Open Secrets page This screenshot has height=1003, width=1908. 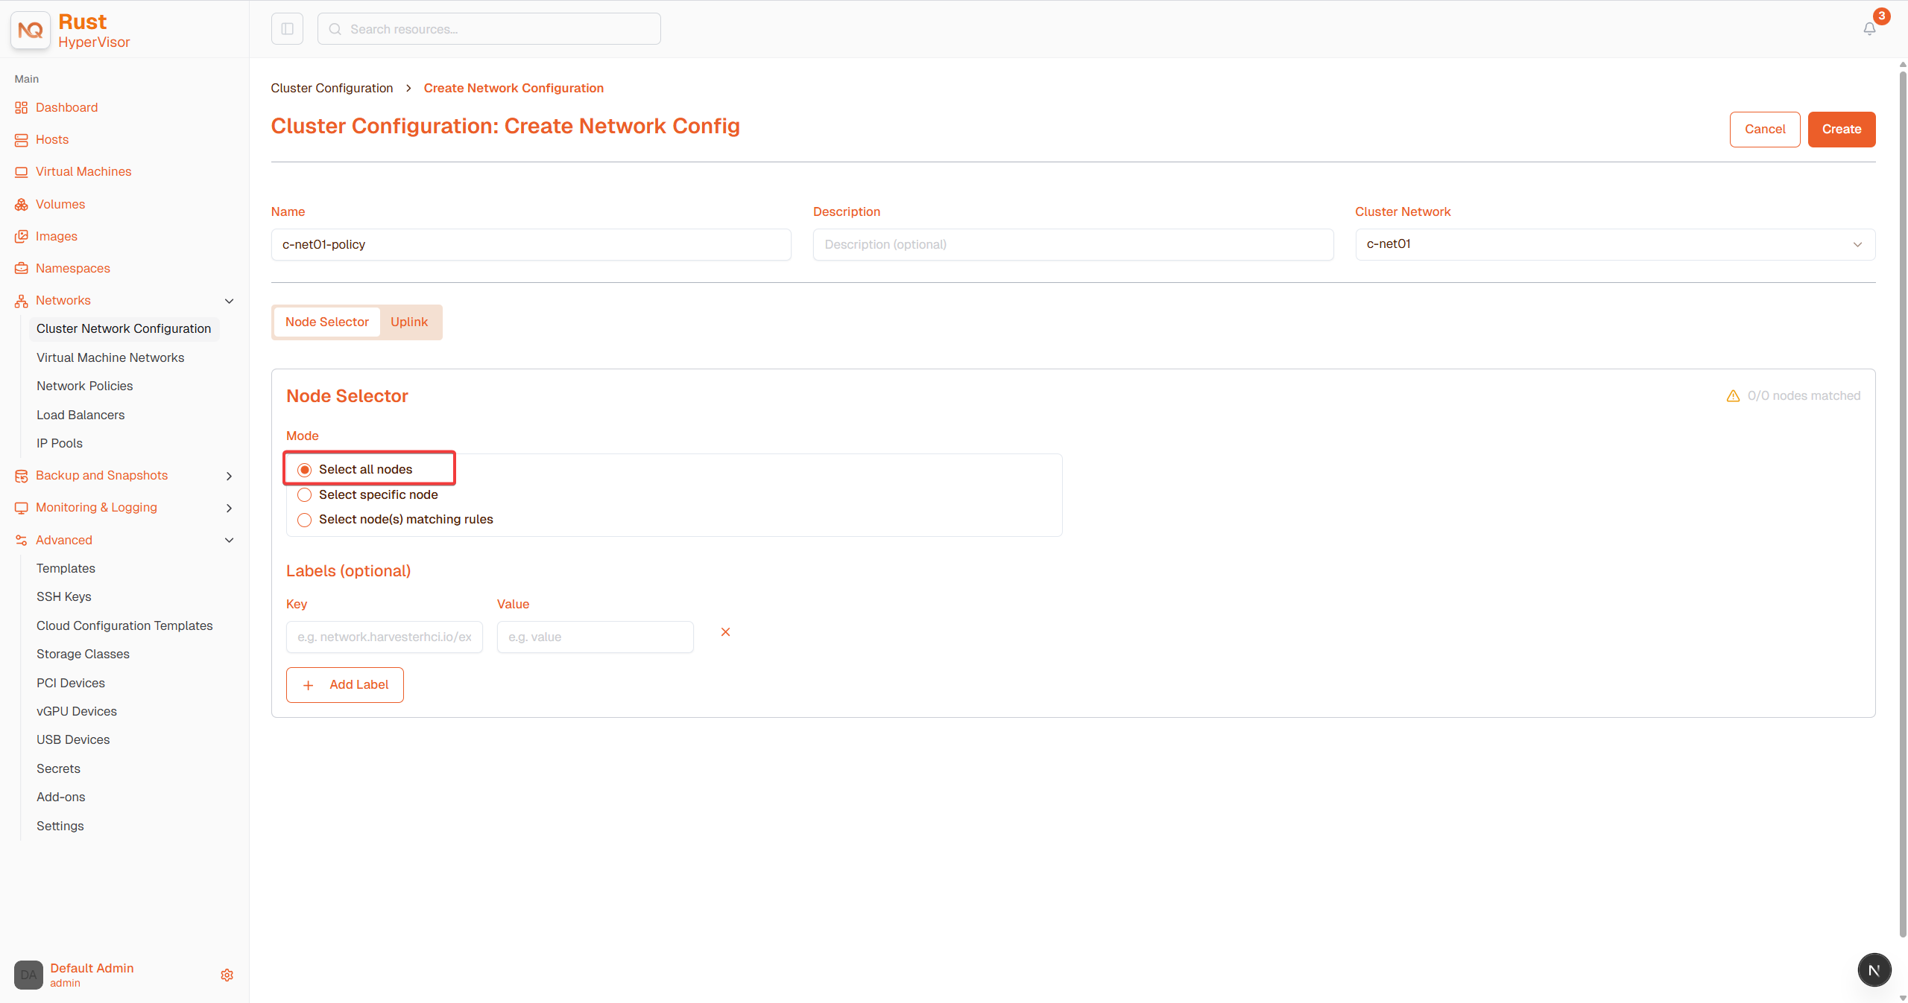coord(58,769)
